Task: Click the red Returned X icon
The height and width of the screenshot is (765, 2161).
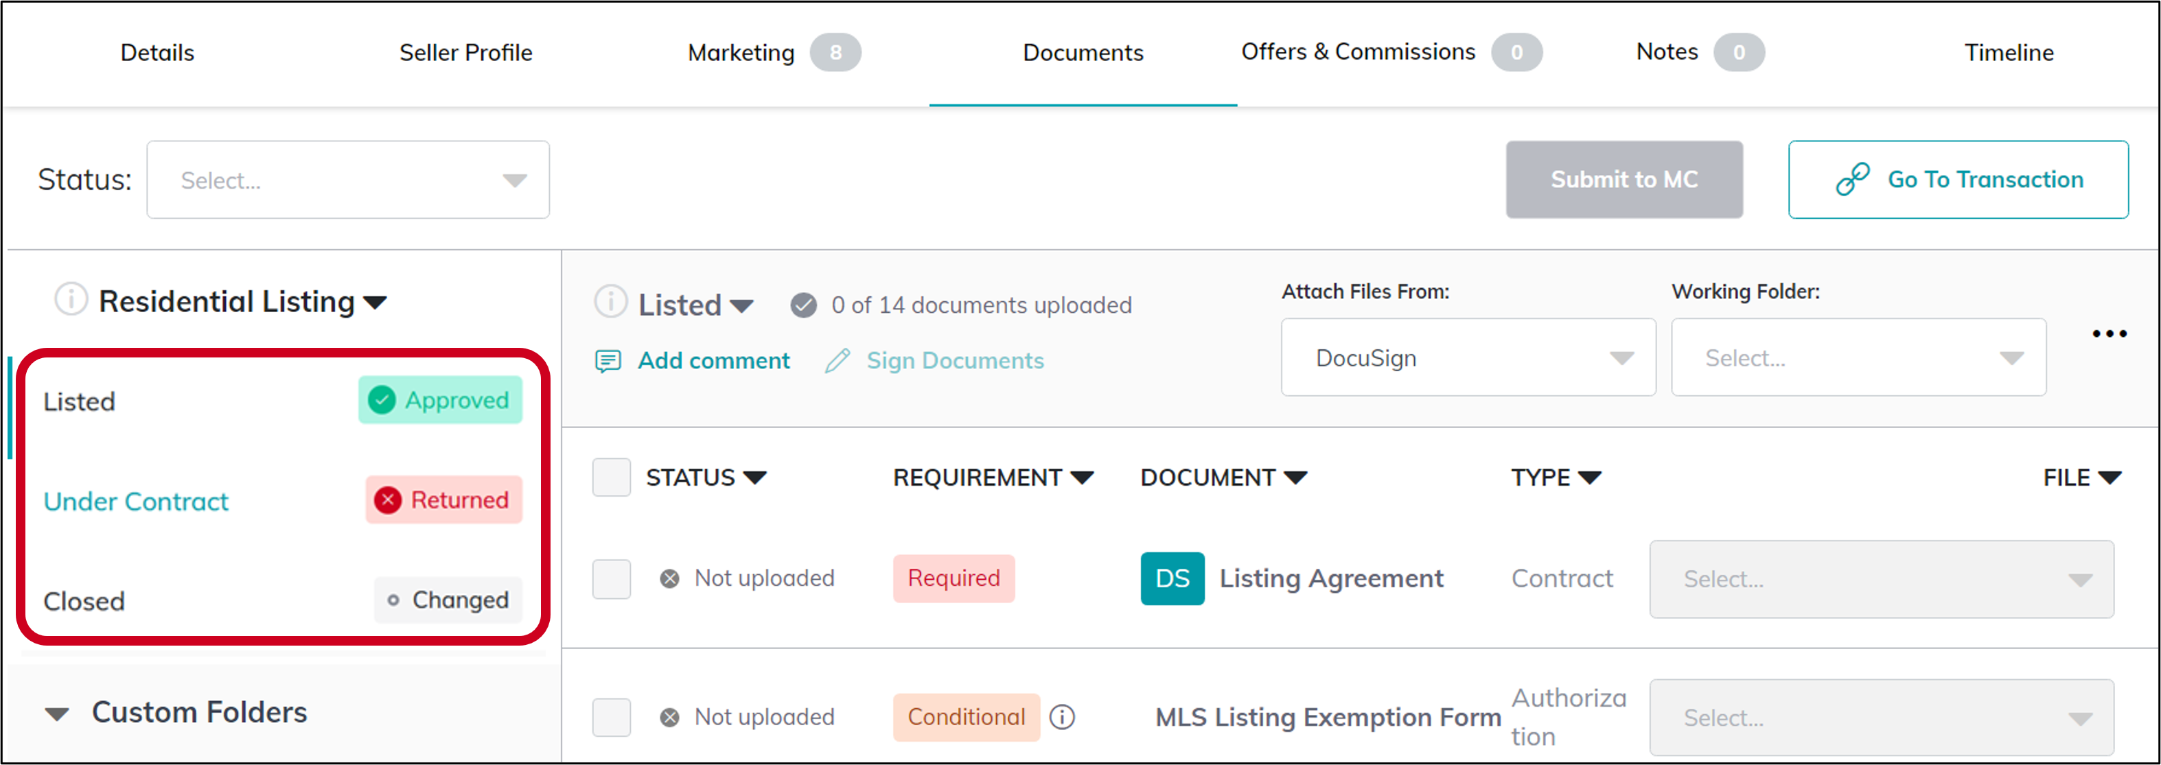Action: [388, 500]
